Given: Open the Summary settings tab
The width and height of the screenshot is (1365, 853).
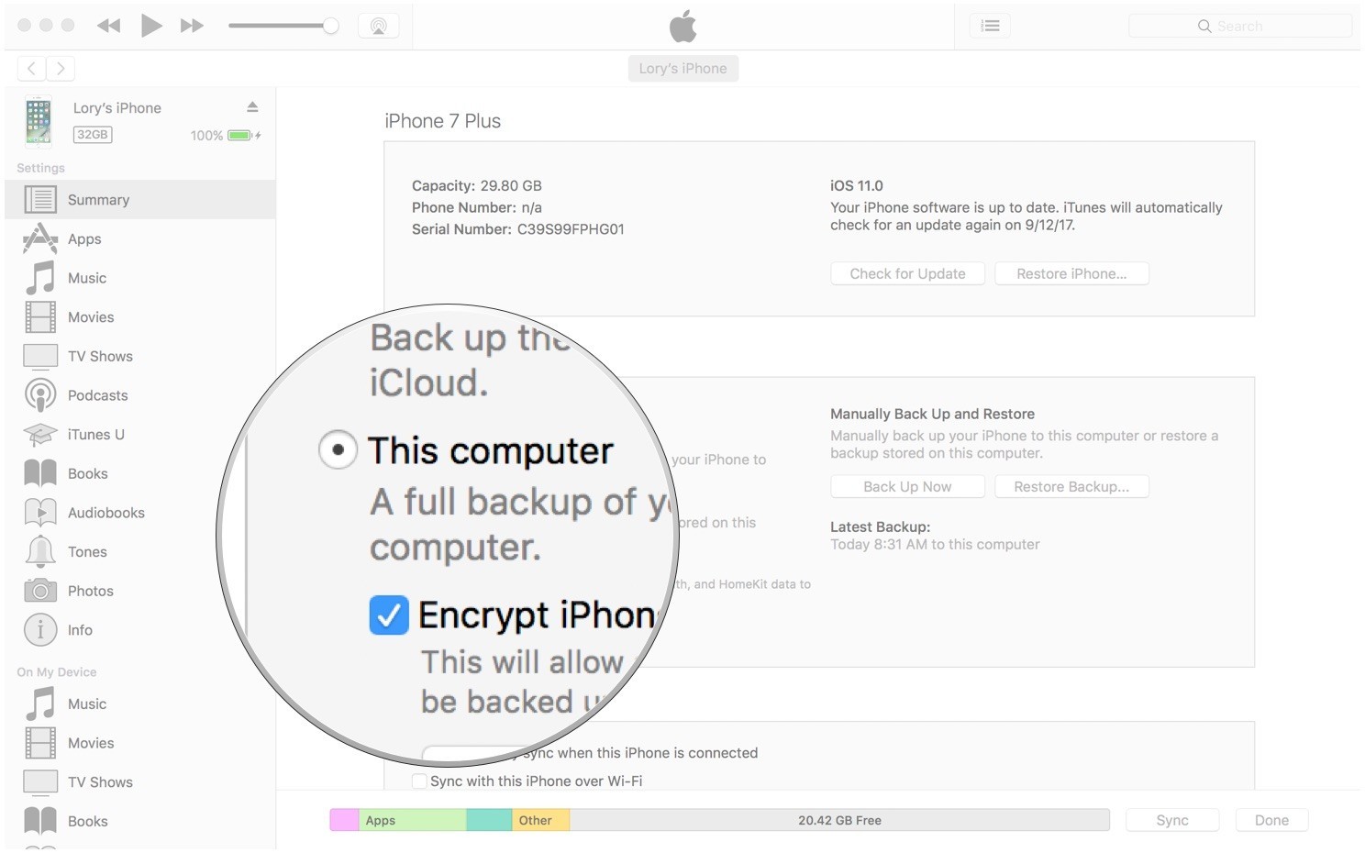Looking at the screenshot, I should 98,200.
